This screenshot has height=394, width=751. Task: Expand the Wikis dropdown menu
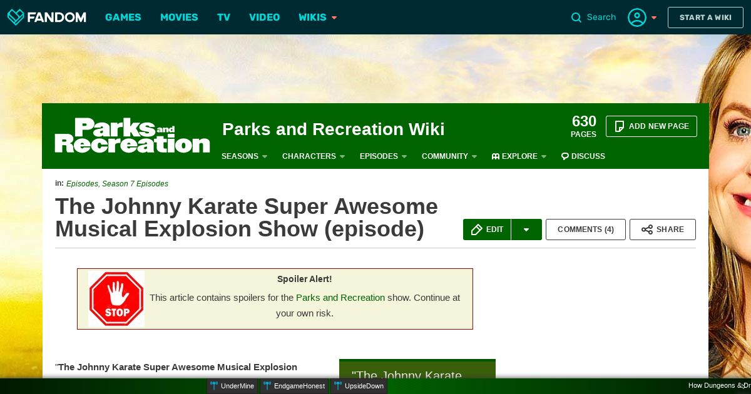pyautogui.click(x=318, y=18)
